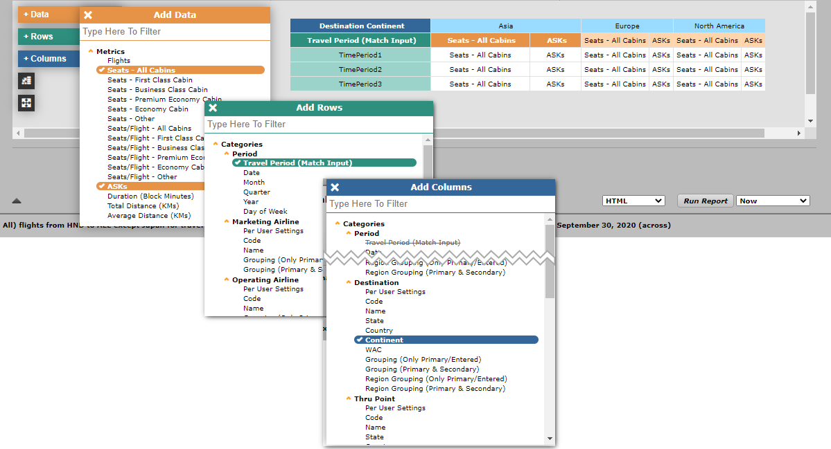Close the Add Rows panel
The image size is (831, 449).
tap(213, 107)
